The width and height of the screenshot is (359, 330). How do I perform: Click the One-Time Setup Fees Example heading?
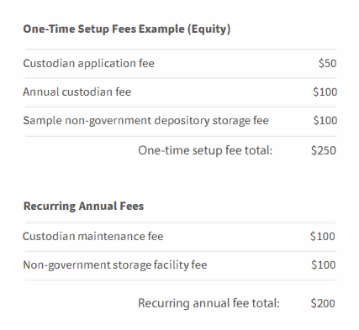pos(127,29)
